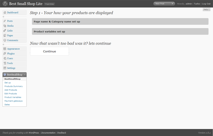Click the WordPress logo icon

[5, 4]
